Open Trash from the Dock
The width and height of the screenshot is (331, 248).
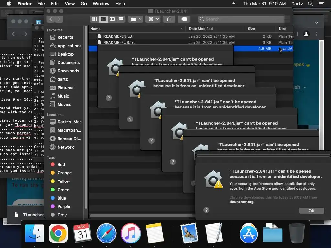(x=297, y=233)
